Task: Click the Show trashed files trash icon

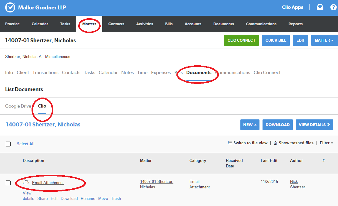Action: click(275, 143)
